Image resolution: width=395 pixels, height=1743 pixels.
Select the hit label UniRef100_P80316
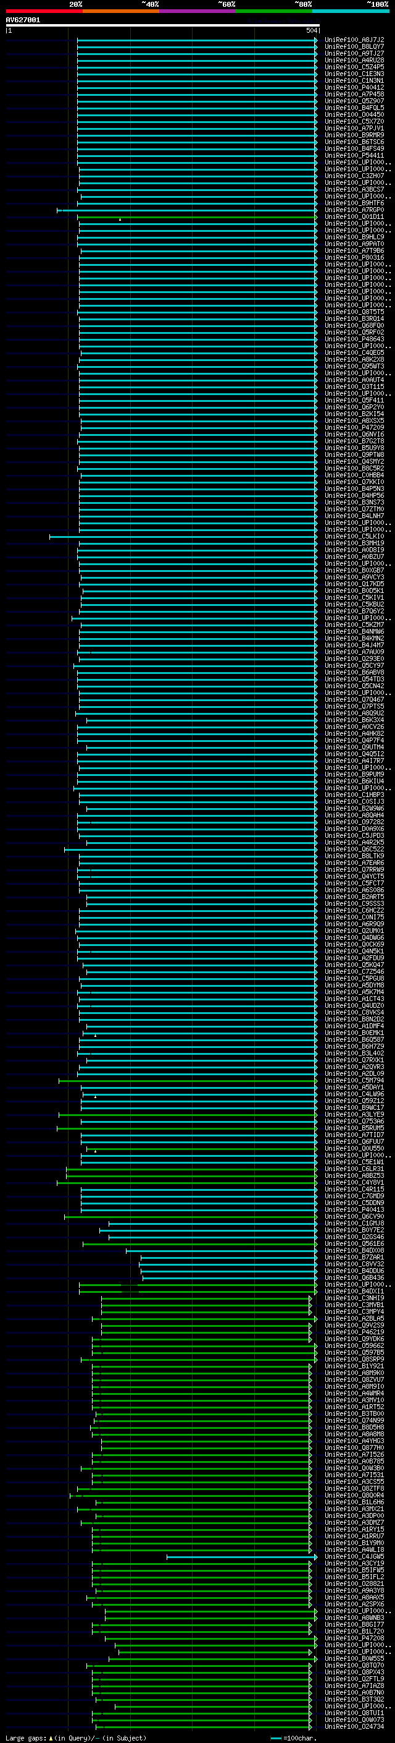pyautogui.click(x=354, y=258)
